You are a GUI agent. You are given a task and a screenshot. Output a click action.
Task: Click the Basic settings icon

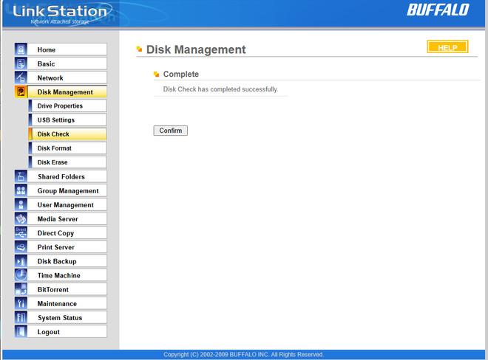[x=21, y=63]
